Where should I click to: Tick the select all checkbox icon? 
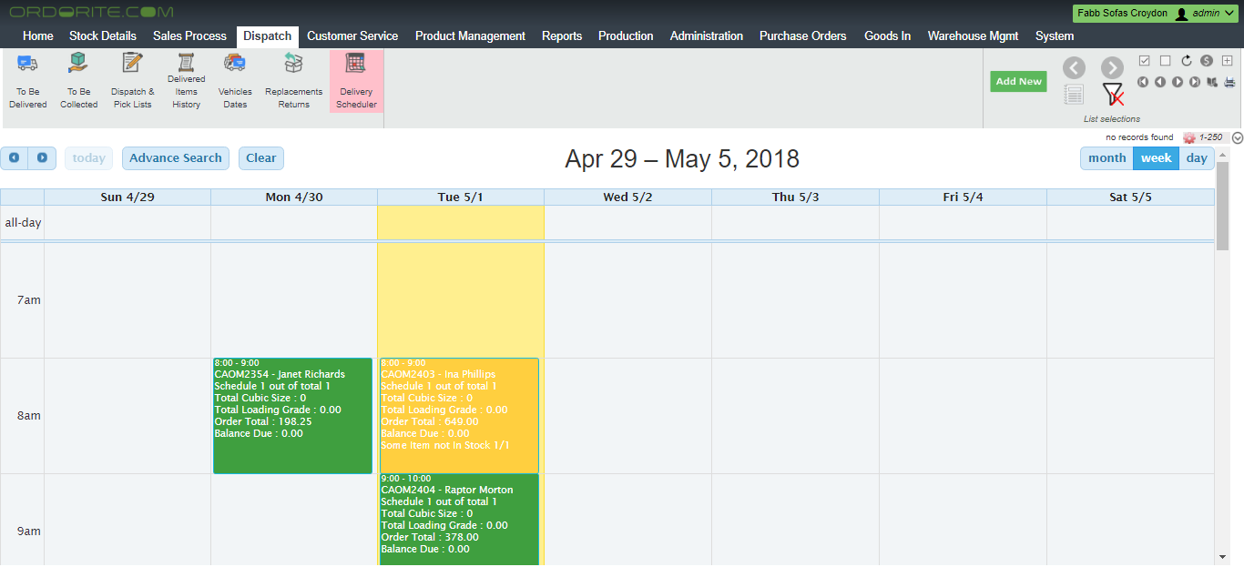point(1145,61)
